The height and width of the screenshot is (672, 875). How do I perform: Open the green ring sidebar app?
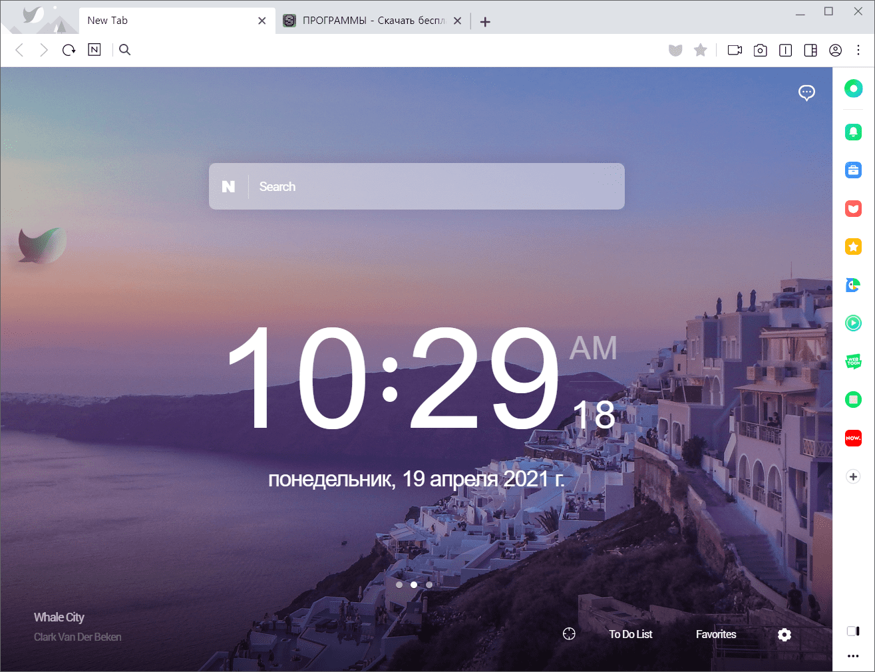coord(853,88)
